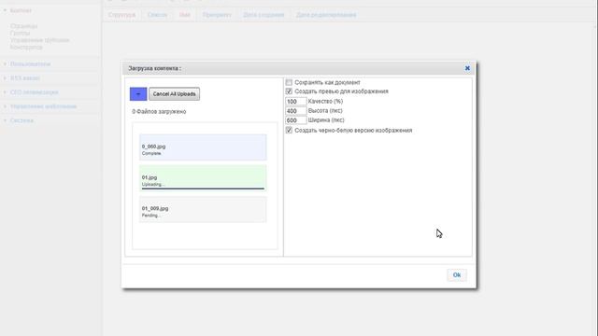This screenshot has height=336, width=598.
Task: Sort by the Имя column header
Action: click(185, 15)
